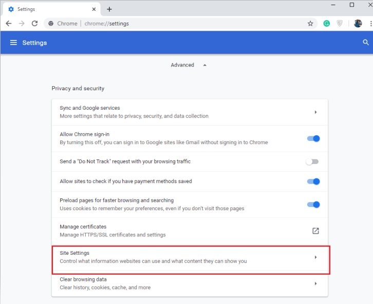
Task: Enable the Do Not Track toggle
Action: (312, 162)
